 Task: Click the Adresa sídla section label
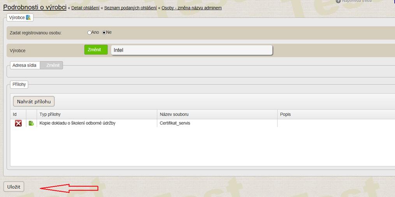tap(25, 65)
